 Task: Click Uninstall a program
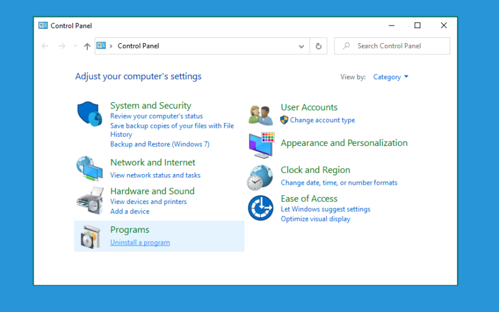pos(140,242)
